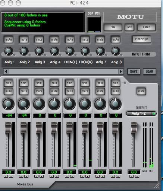163x191 pixels.
Task: Click the right scroll arrow of channel scrollbar
Action: 120,71
